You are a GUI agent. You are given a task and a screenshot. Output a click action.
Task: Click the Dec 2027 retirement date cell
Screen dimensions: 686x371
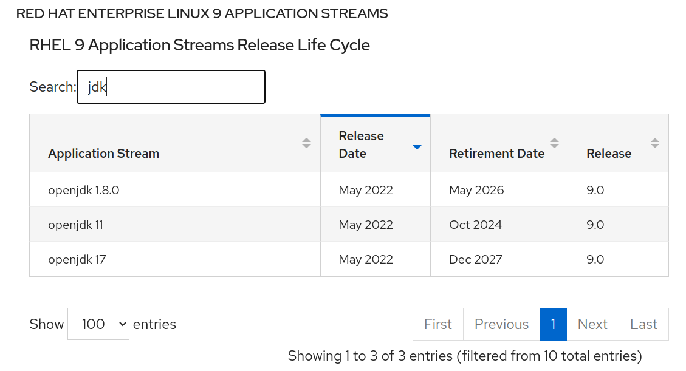tap(476, 259)
